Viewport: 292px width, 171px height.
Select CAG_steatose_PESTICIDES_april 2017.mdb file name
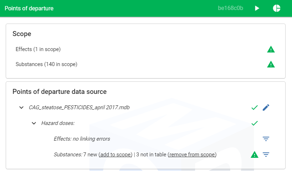[x=79, y=107]
